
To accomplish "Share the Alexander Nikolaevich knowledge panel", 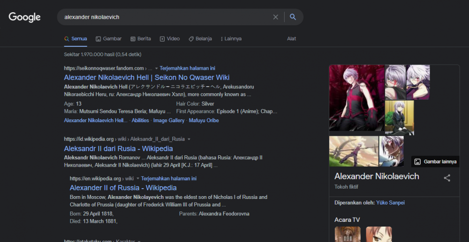I will tap(447, 178).
